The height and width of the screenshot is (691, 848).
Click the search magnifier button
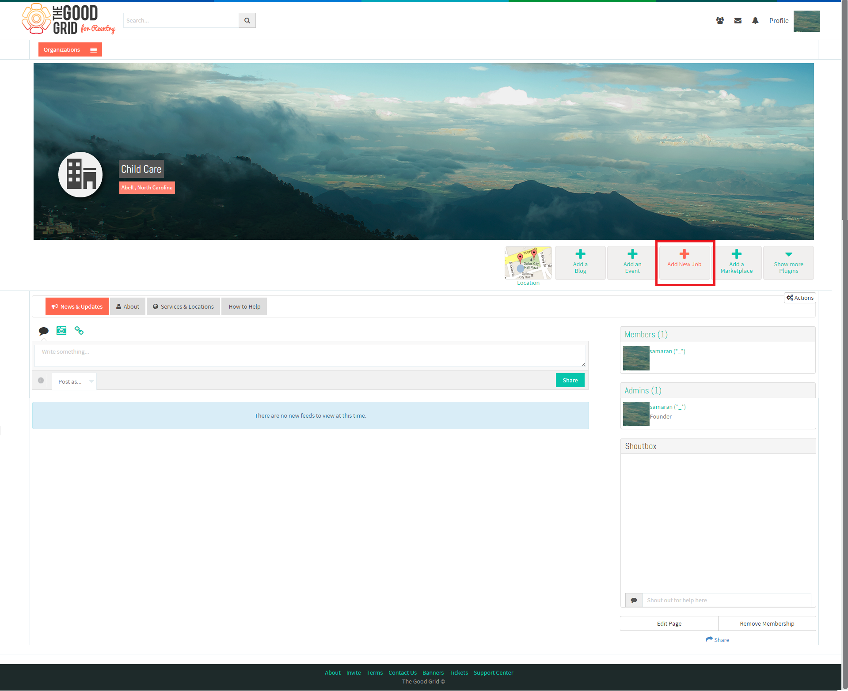(247, 20)
